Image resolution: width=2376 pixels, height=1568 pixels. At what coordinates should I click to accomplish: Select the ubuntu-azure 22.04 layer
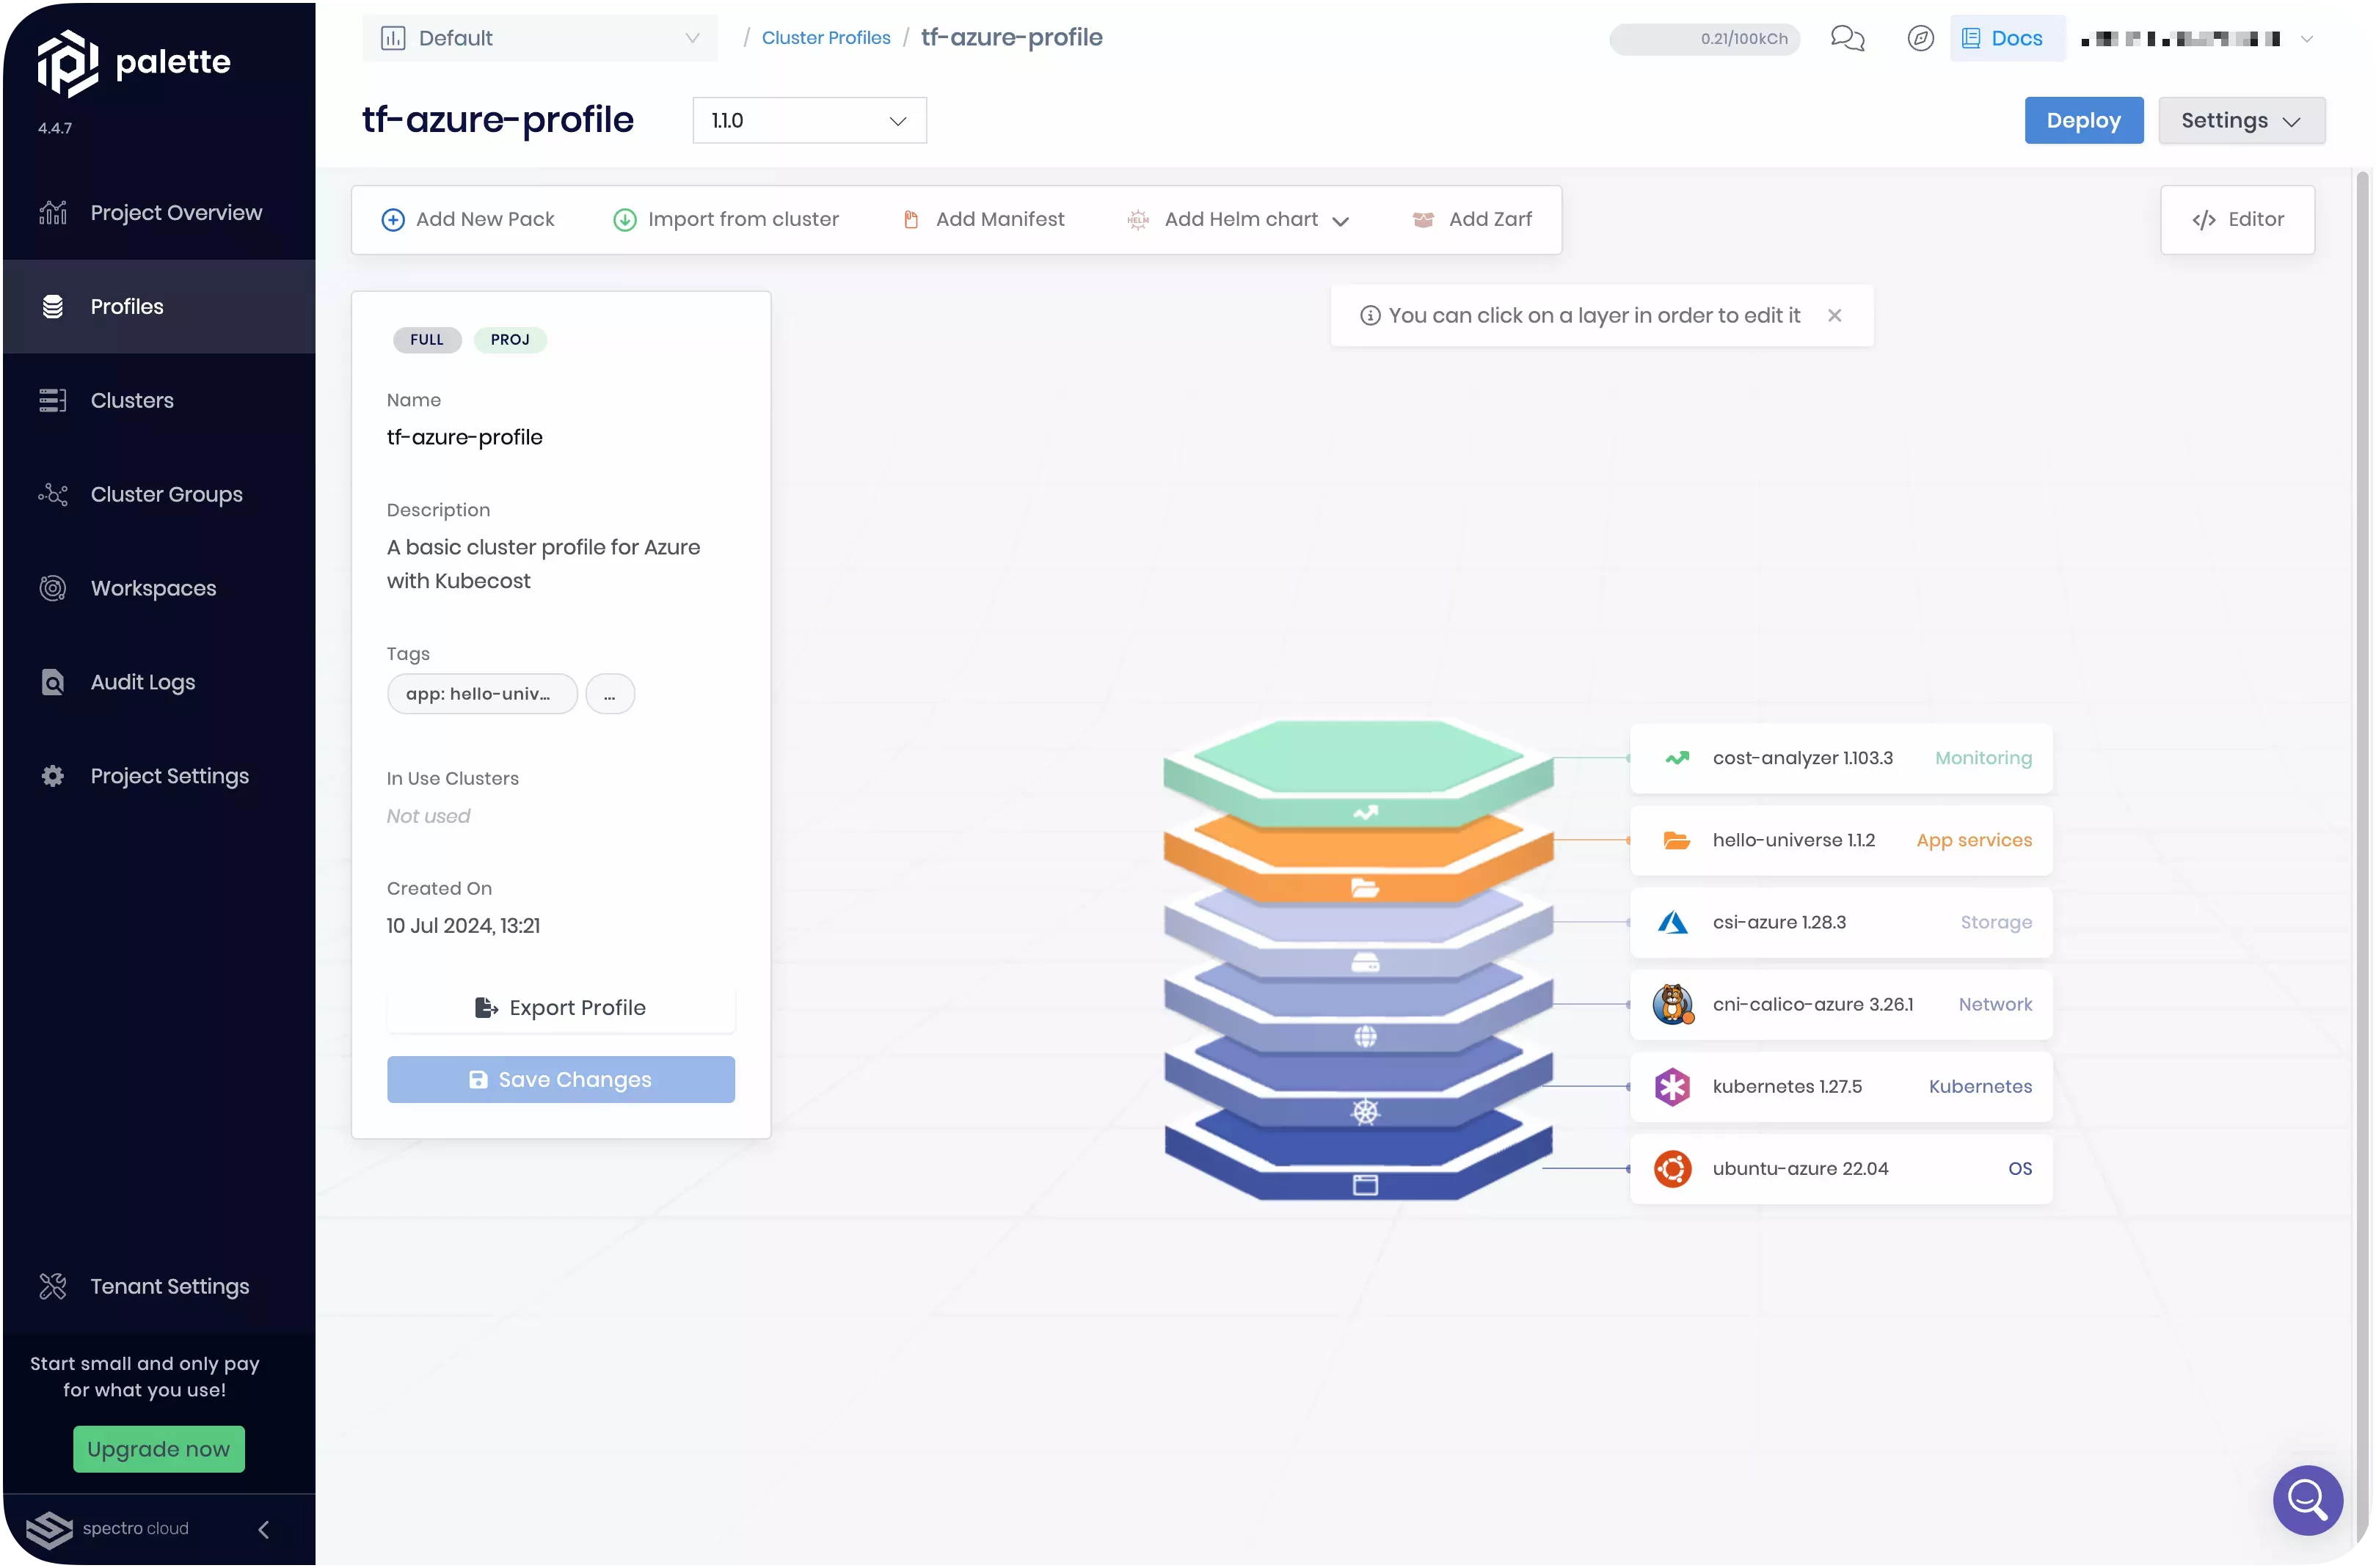1841,1168
